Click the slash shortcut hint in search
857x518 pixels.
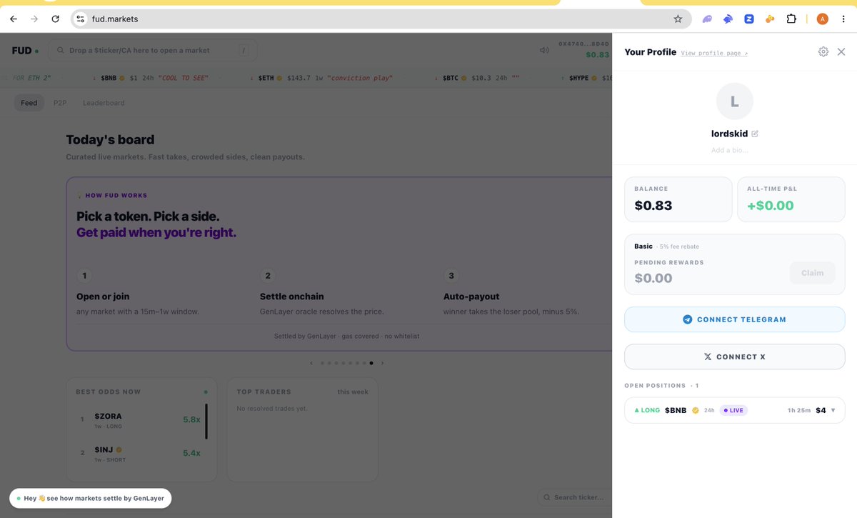tap(244, 50)
